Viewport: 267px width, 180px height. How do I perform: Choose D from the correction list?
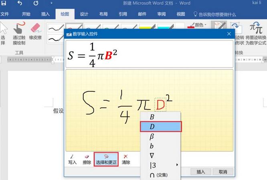point(161,127)
